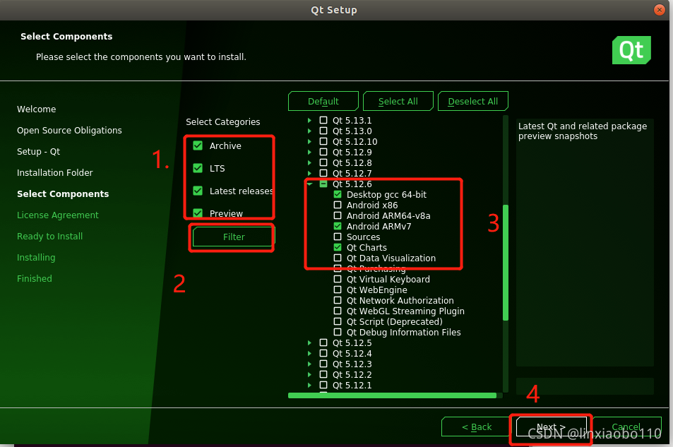Screen dimensions: 673x447
Task: Uncheck the Android ARMv7 component
Action: [x=338, y=226]
